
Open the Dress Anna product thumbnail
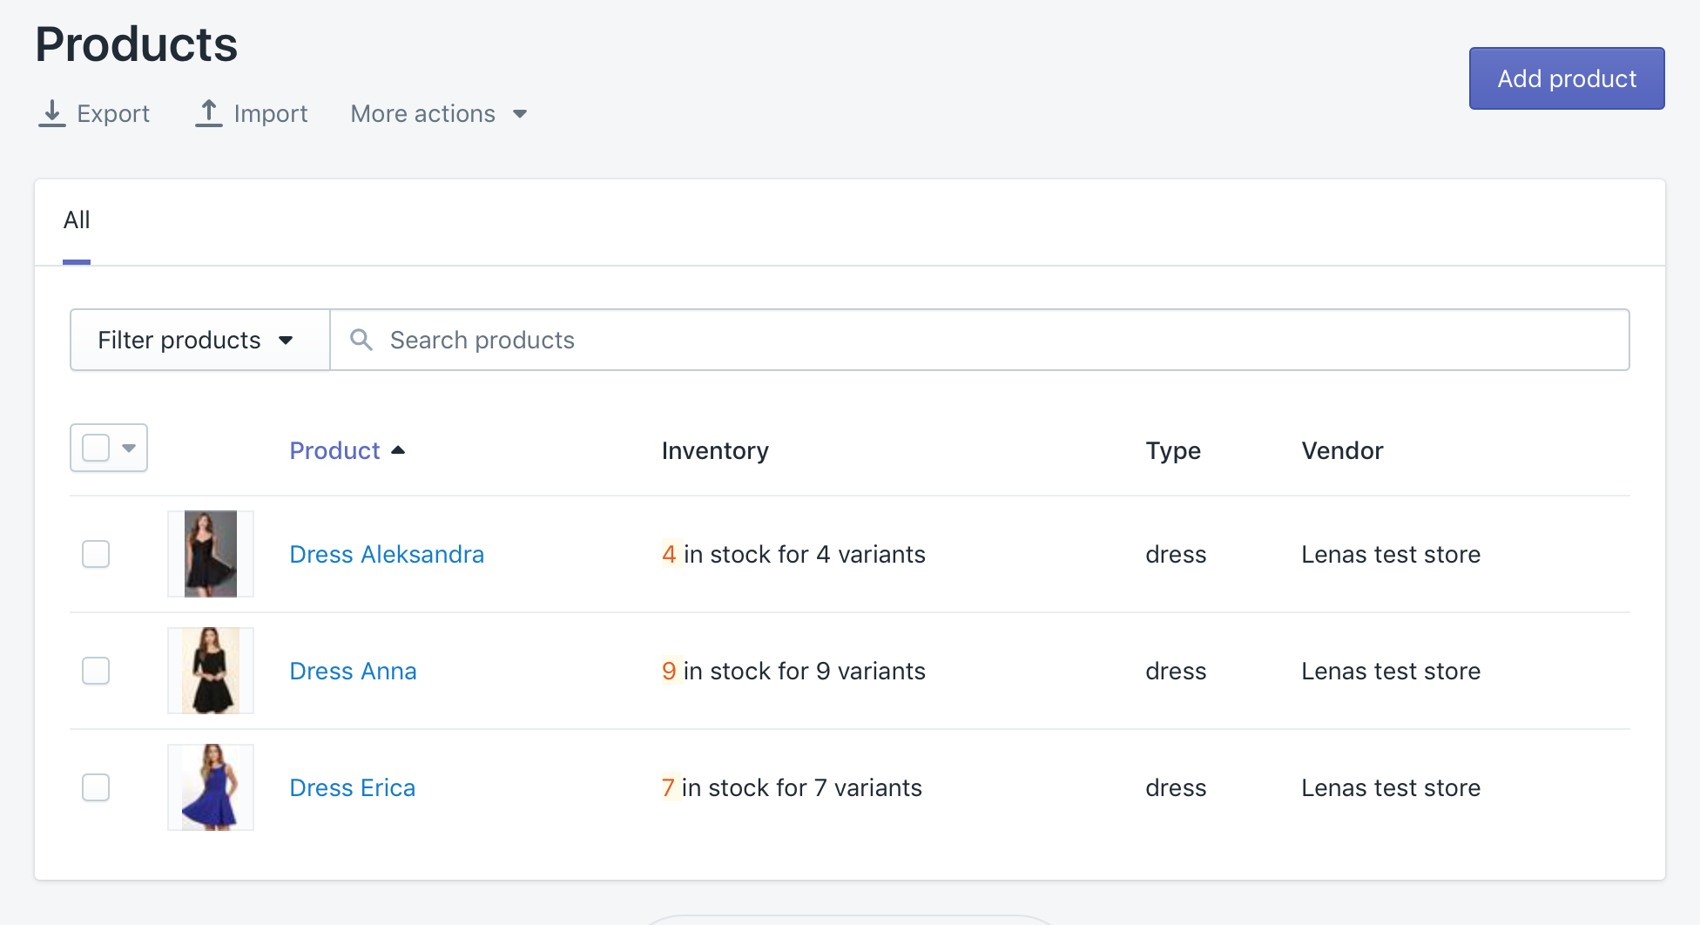pyautogui.click(x=211, y=671)
